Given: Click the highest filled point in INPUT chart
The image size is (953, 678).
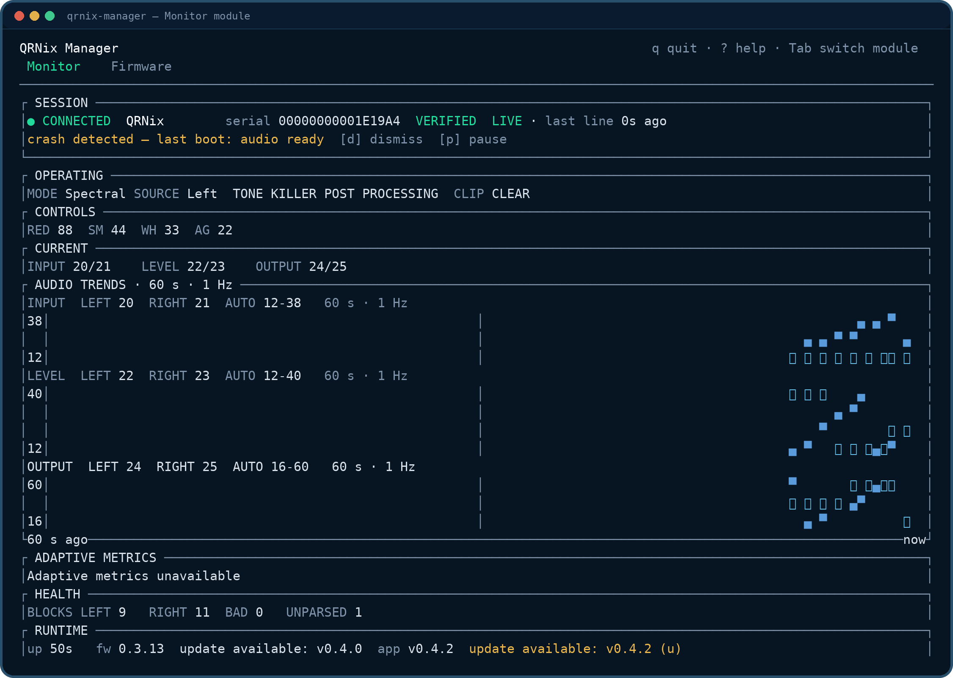Looking at the screenshot, I should 892,317.
